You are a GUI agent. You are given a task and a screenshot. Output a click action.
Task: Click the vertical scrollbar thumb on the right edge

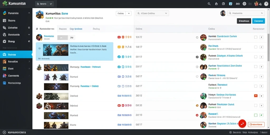tap(269, 47)
